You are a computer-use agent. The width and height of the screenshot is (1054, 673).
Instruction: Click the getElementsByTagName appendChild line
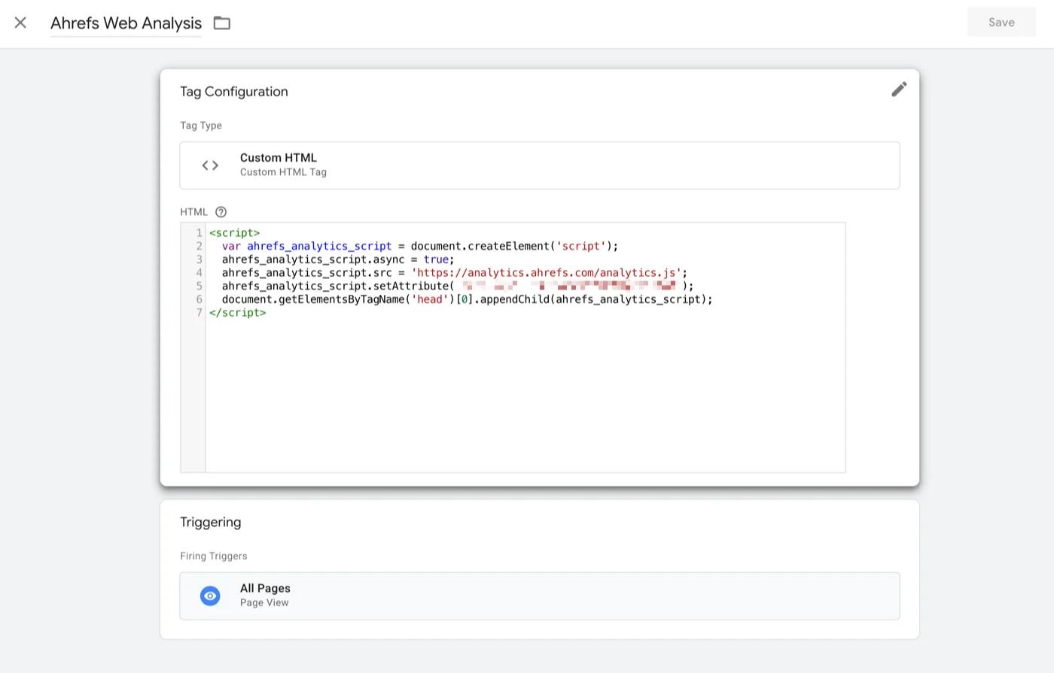pyautogui.click(x=467, y=299)
